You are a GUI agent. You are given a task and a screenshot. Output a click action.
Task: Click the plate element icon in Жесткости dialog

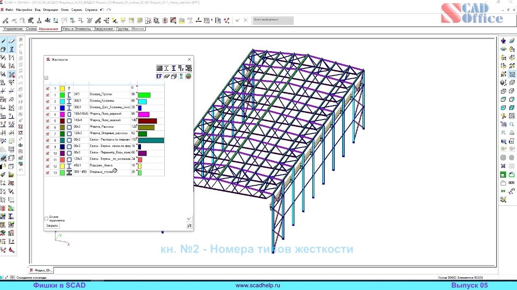[x=166, y=76]
